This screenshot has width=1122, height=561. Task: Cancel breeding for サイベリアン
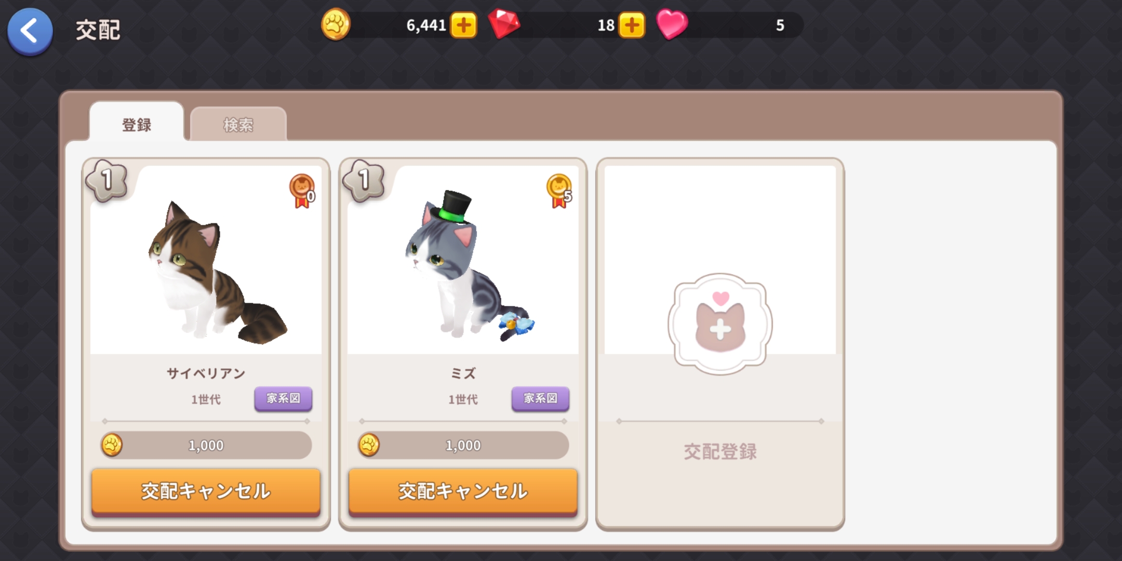click(206, 491)
